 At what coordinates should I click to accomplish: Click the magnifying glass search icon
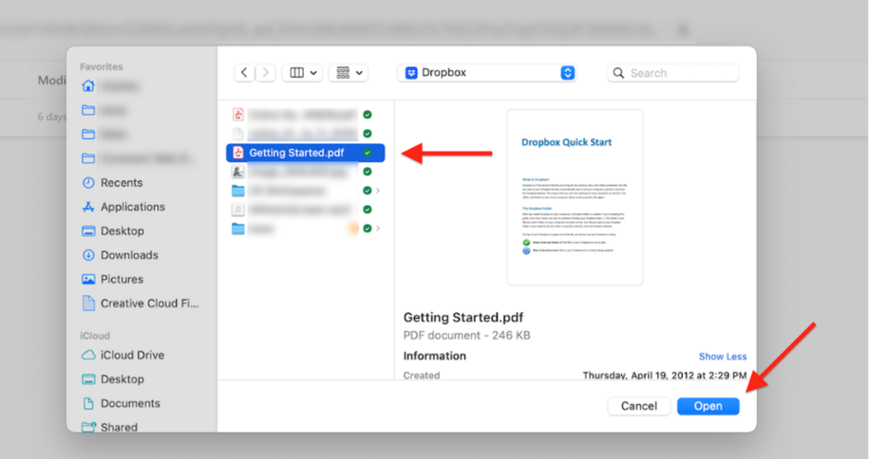click(618, 73)
